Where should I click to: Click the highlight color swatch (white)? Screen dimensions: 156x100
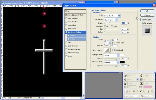[122, 55]
